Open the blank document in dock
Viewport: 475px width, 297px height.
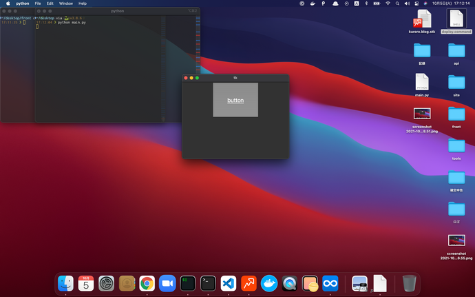coord(380,283)
